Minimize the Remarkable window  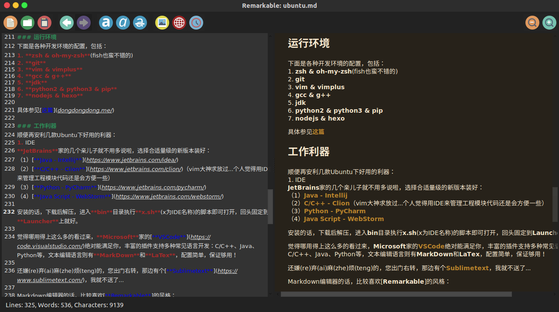(x=16, y=5)
